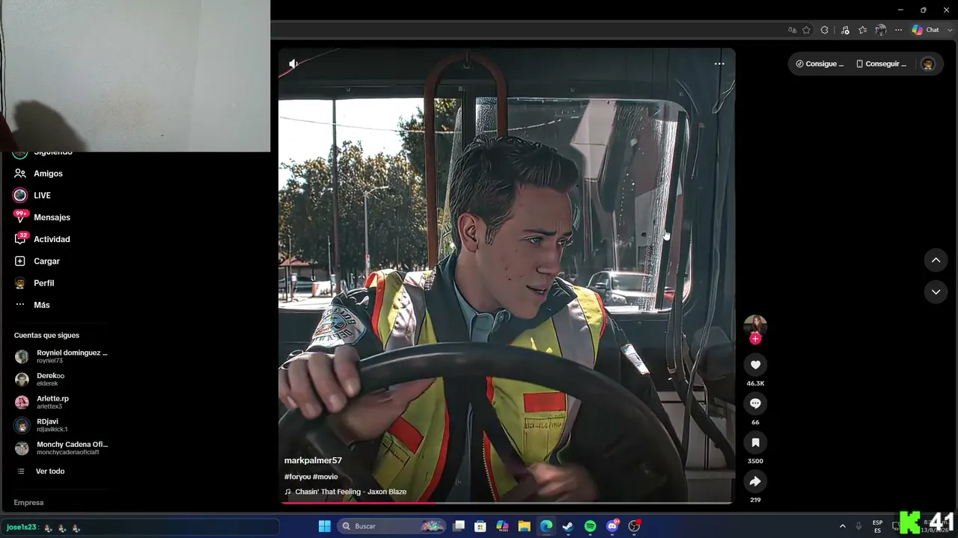
Task: Seek in the video progress bar
Action: pos(507,503)
